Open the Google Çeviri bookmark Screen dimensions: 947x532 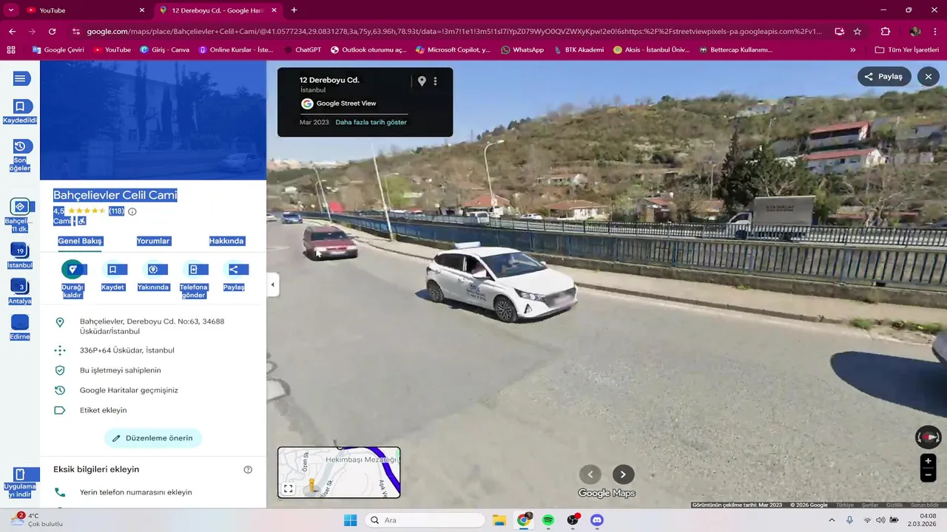click(x=58, y=50)
